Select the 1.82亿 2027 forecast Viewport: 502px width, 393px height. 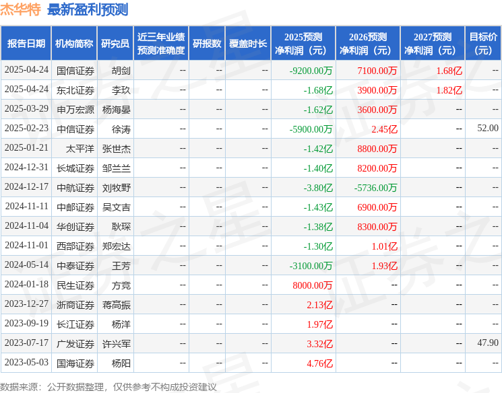449,90
